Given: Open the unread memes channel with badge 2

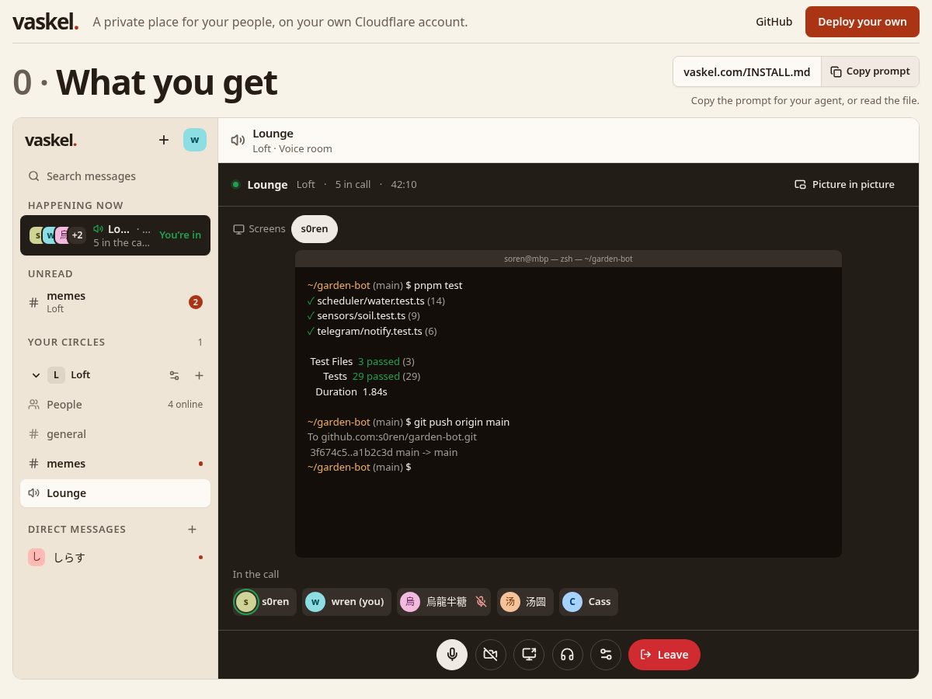Looking at the screenshot, I should click(x=115, y=302).
